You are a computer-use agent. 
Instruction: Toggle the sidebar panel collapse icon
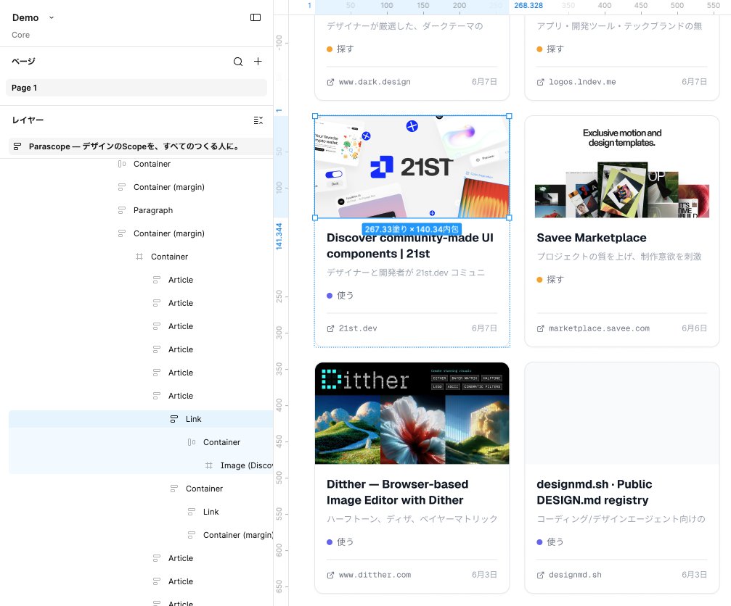256,17
